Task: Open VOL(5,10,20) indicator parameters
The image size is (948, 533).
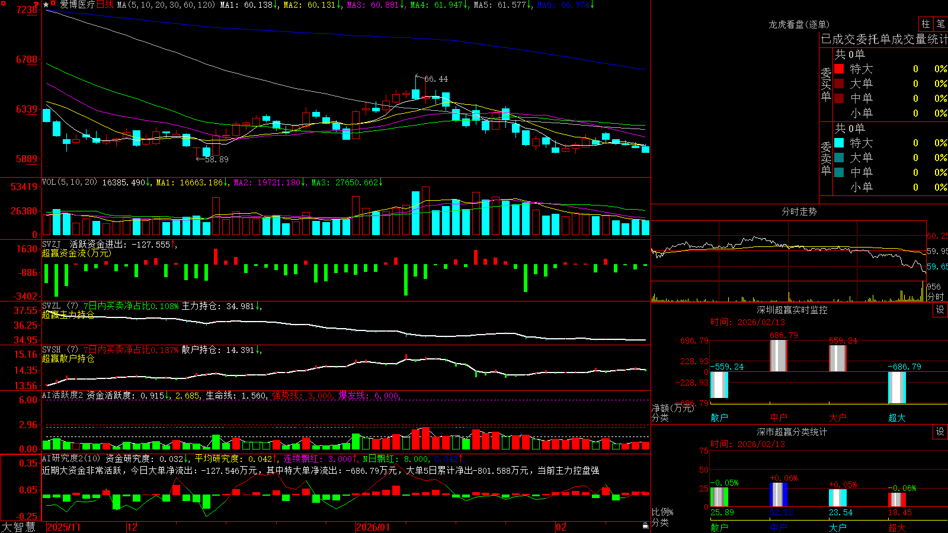Action: click(x=69, y=182)
